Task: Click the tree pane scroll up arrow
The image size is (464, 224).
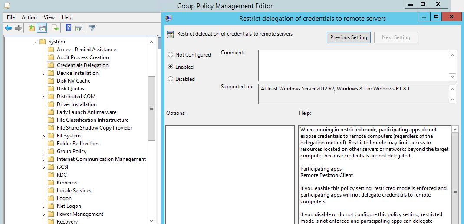Action: (152, 42)
